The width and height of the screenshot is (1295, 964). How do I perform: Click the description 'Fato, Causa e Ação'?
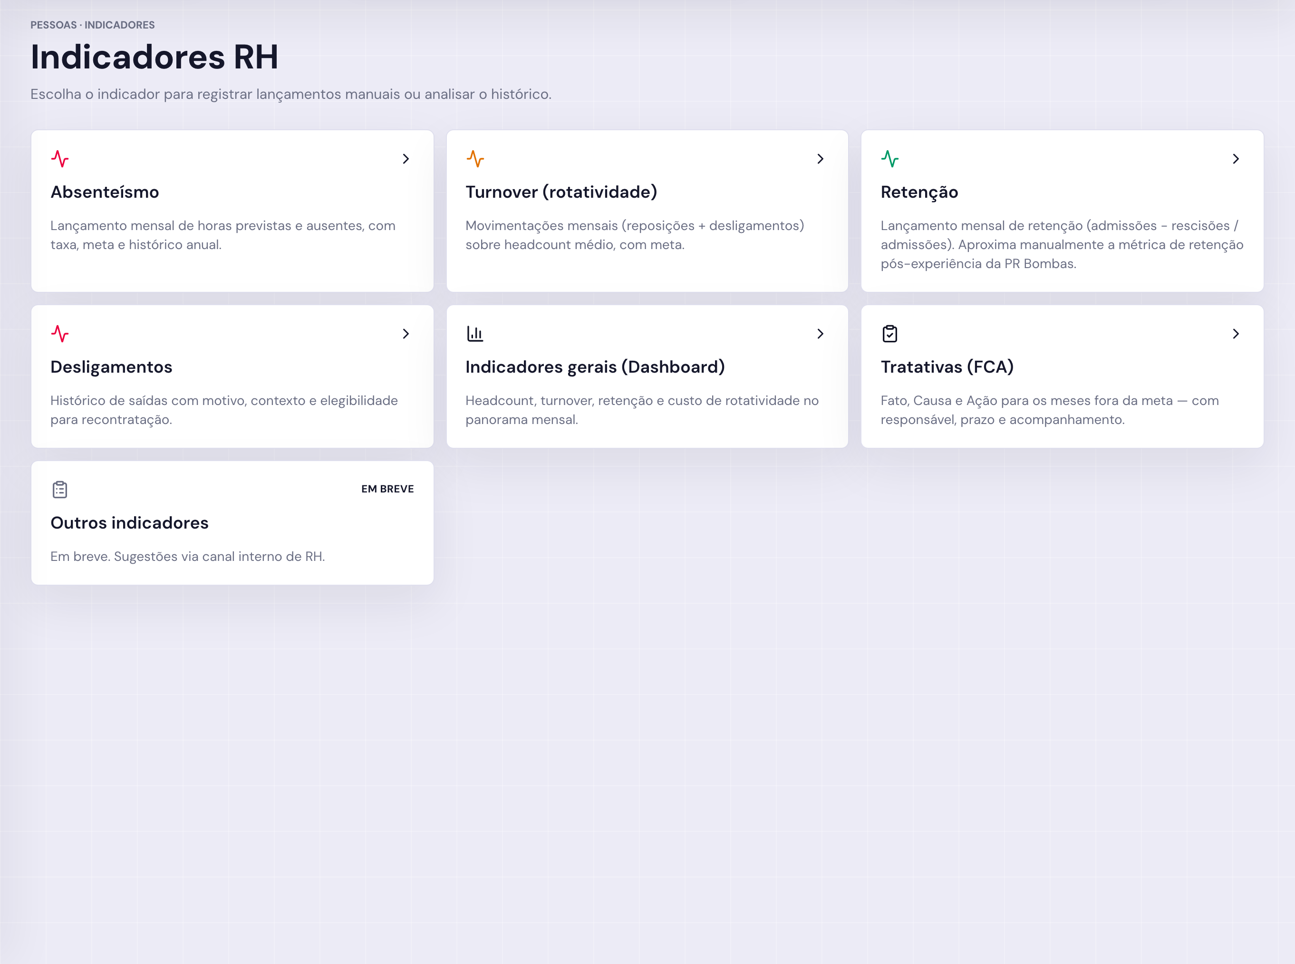(1050, 410)
